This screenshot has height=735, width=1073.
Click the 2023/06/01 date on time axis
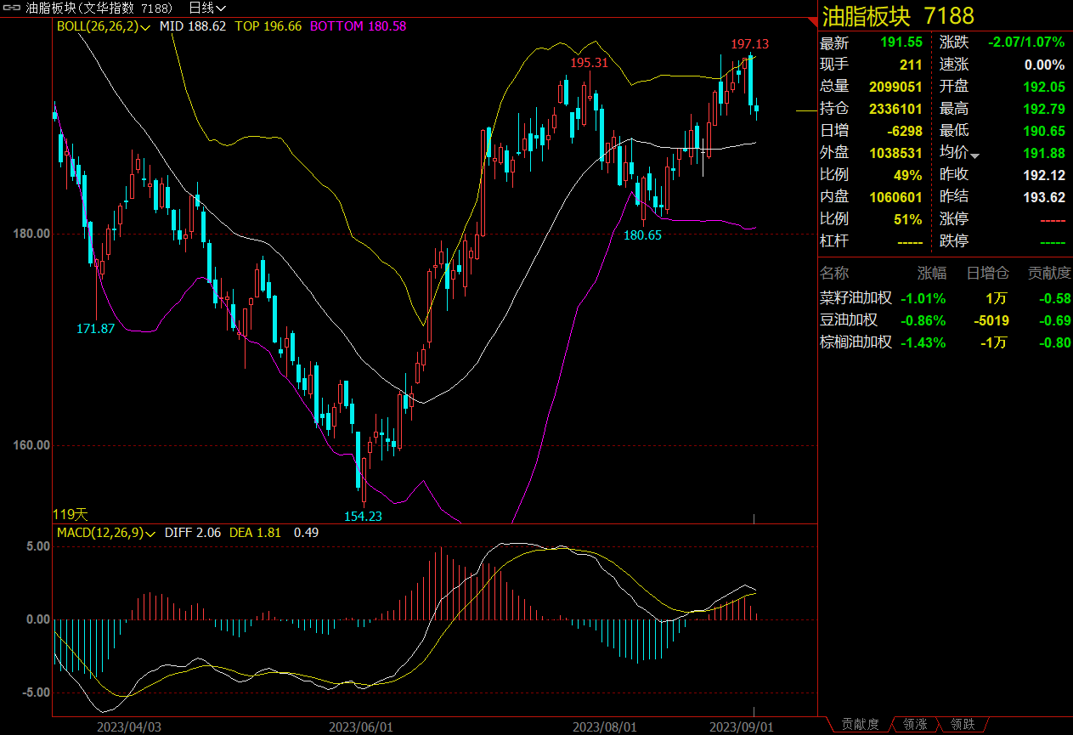pos(361,727)
